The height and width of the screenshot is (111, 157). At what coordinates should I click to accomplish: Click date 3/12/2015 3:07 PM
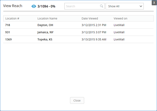click(94, 32)
